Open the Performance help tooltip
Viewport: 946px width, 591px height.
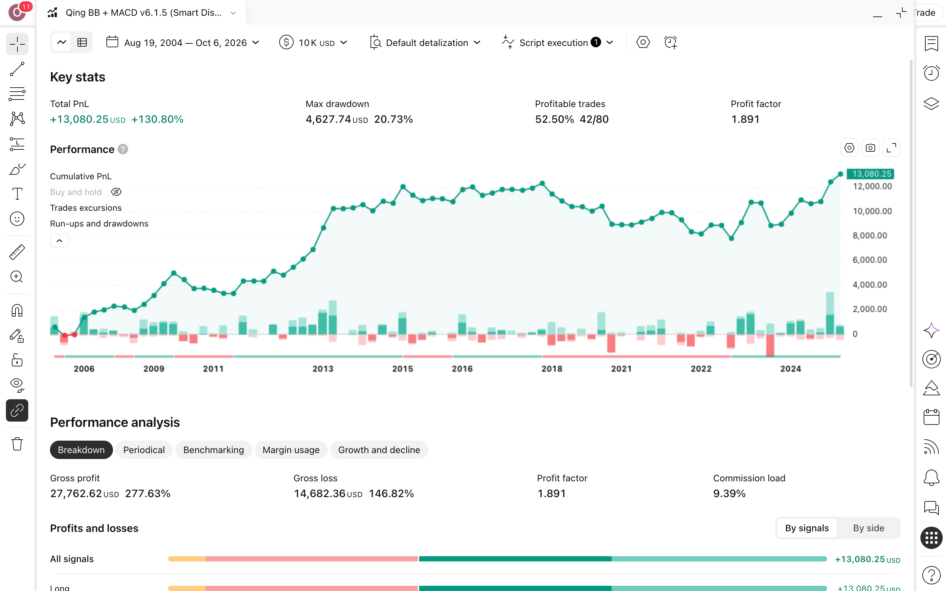point(123,149)
